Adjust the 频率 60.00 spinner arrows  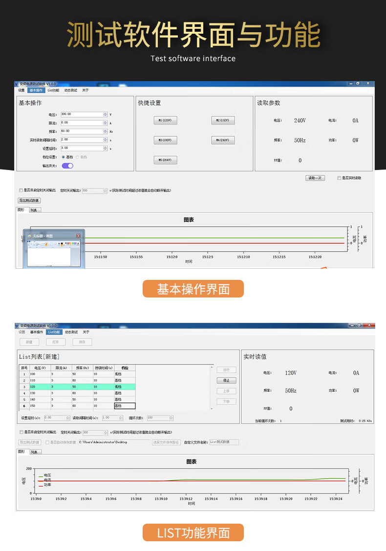point(106,131)
